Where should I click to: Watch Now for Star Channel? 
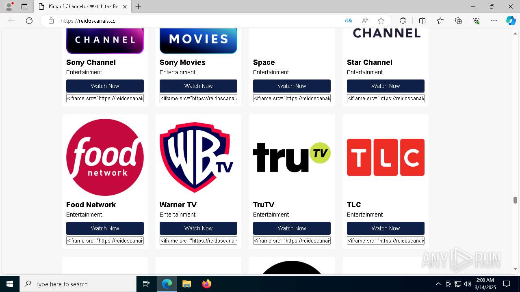click(x=386, y=86)
